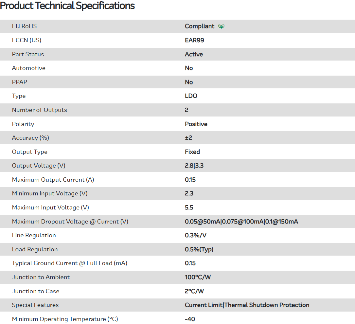355x324 pixels.
Task: Select the Positive polarity value
Action: point(196,124)
